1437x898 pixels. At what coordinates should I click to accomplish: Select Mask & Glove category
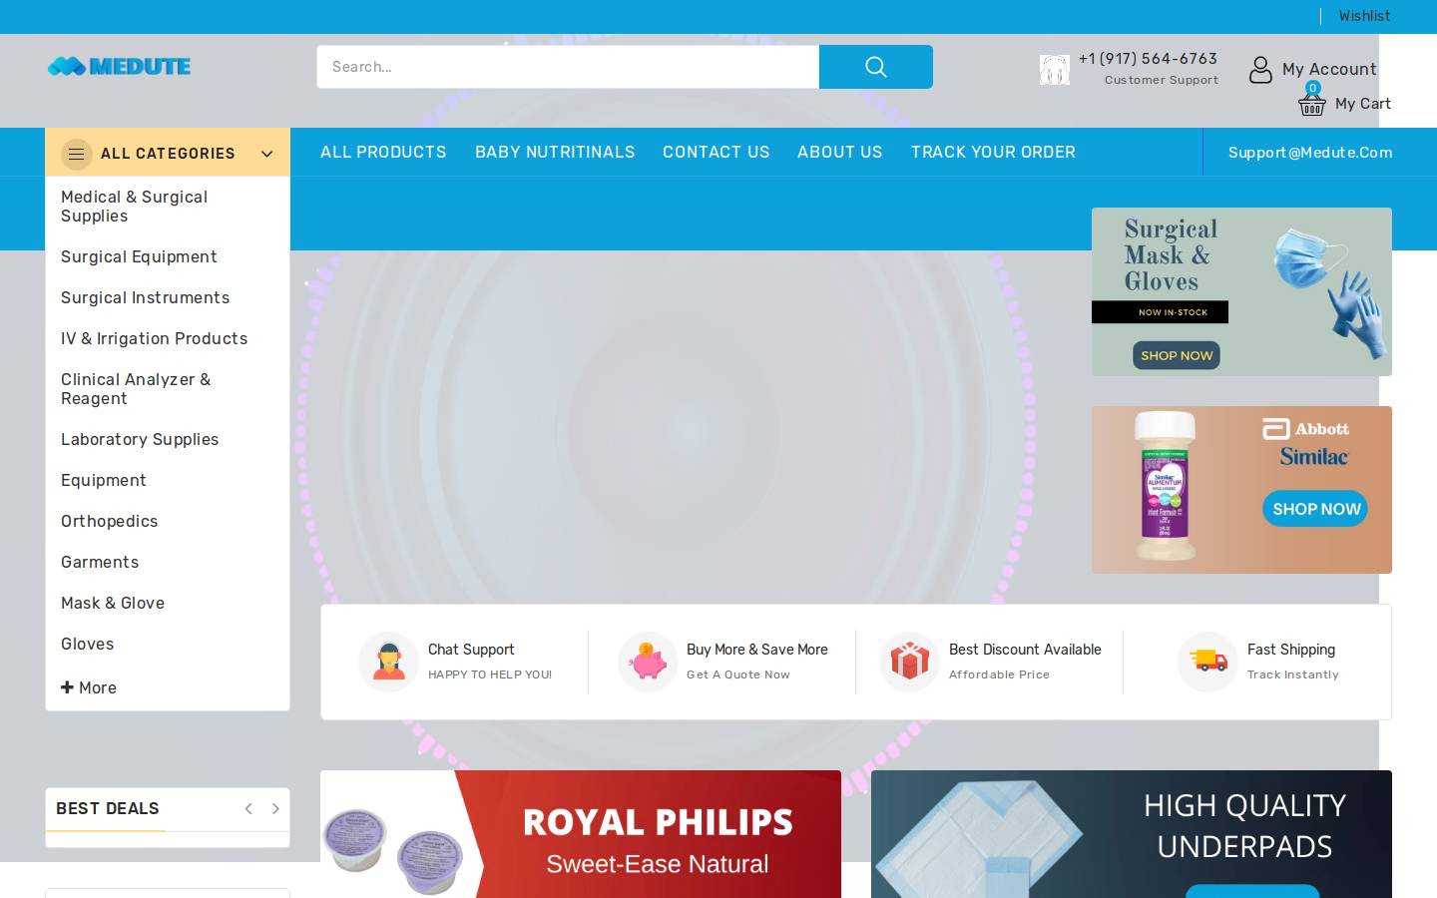pos(113,603)
